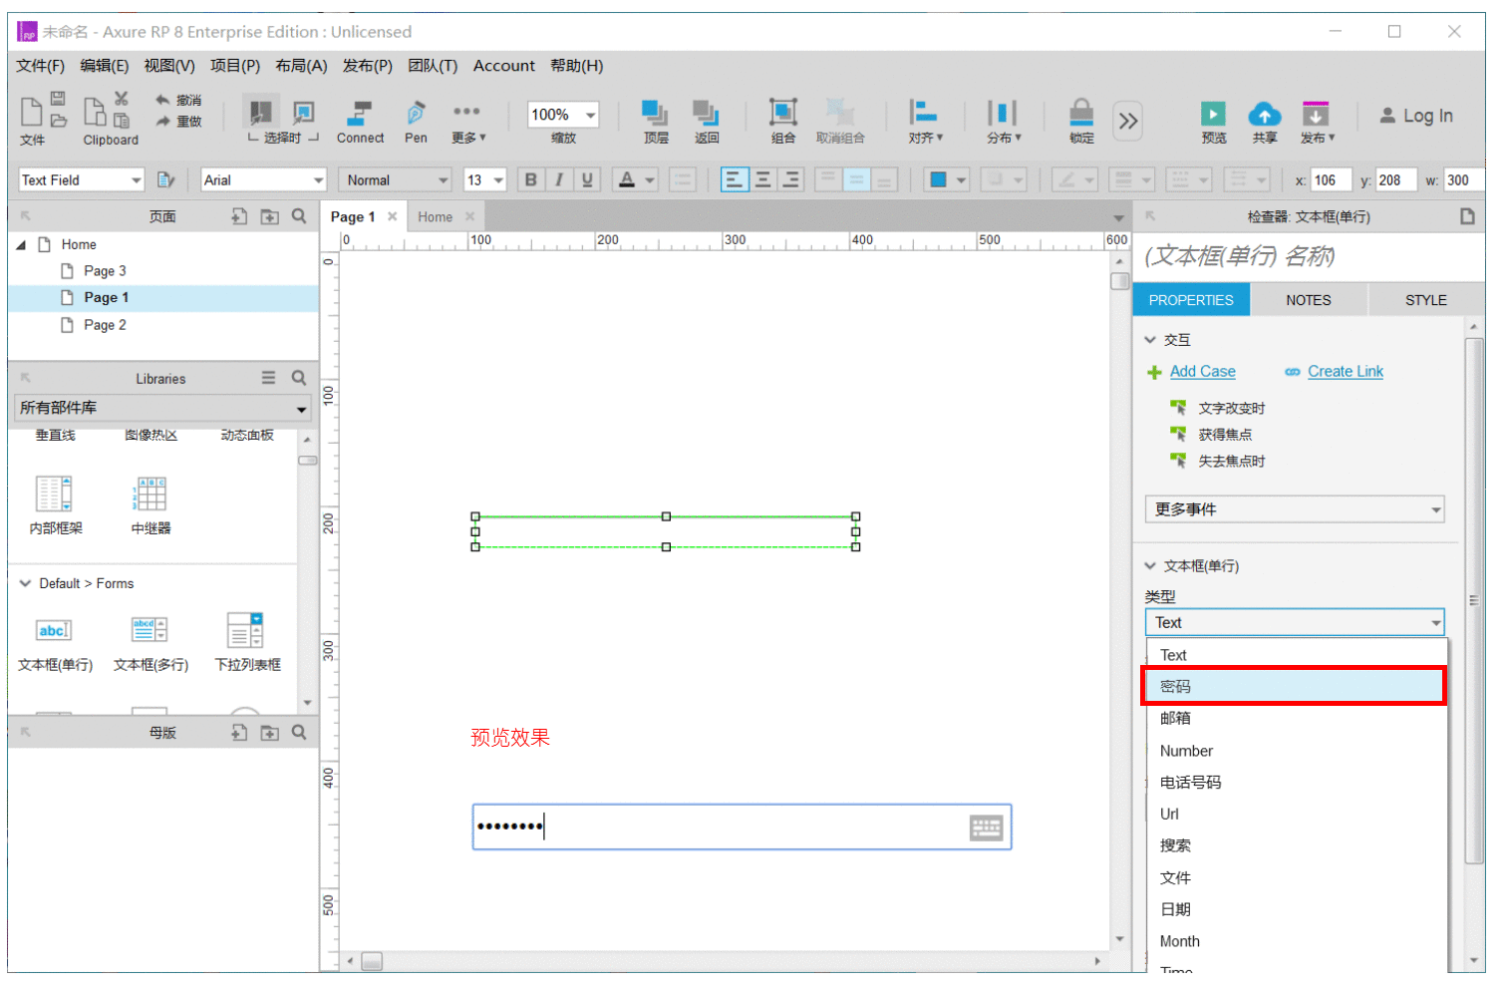Open the More tools icon
This screenshot has width=1503, height=990.
tap(466, 111)
